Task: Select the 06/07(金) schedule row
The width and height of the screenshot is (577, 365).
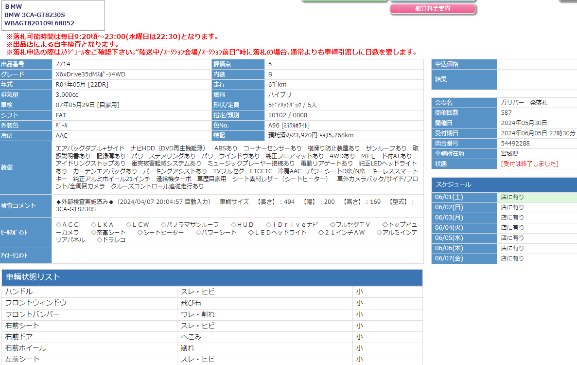Action: pos(504,258)
